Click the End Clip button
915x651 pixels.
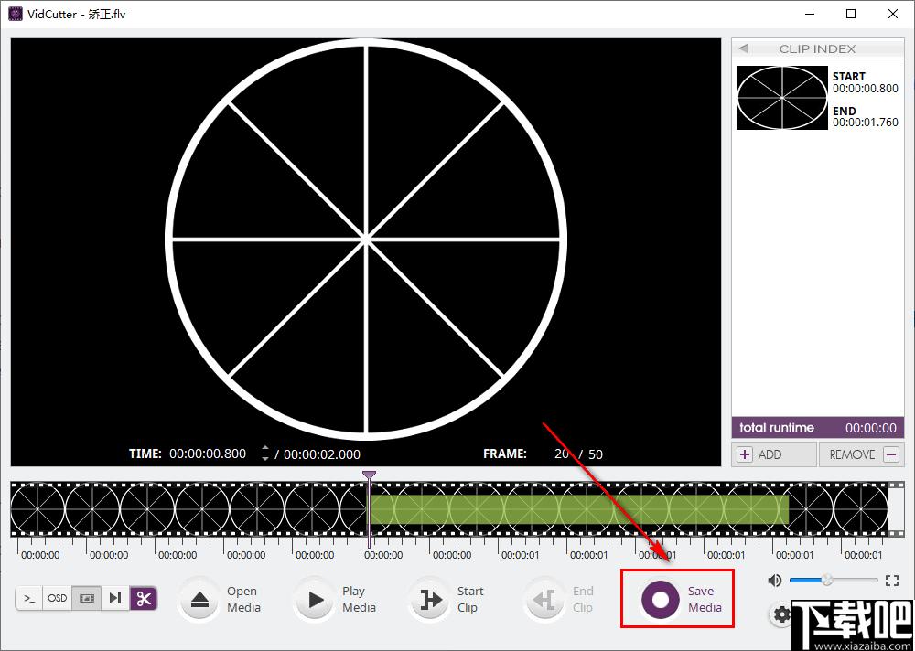[x=560, y=599]
